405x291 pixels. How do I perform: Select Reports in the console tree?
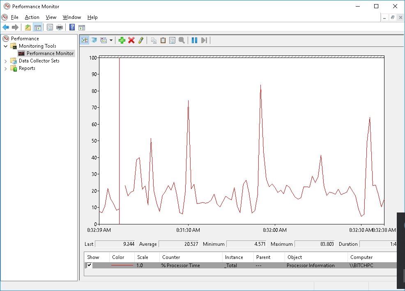[x=27, y=68]
